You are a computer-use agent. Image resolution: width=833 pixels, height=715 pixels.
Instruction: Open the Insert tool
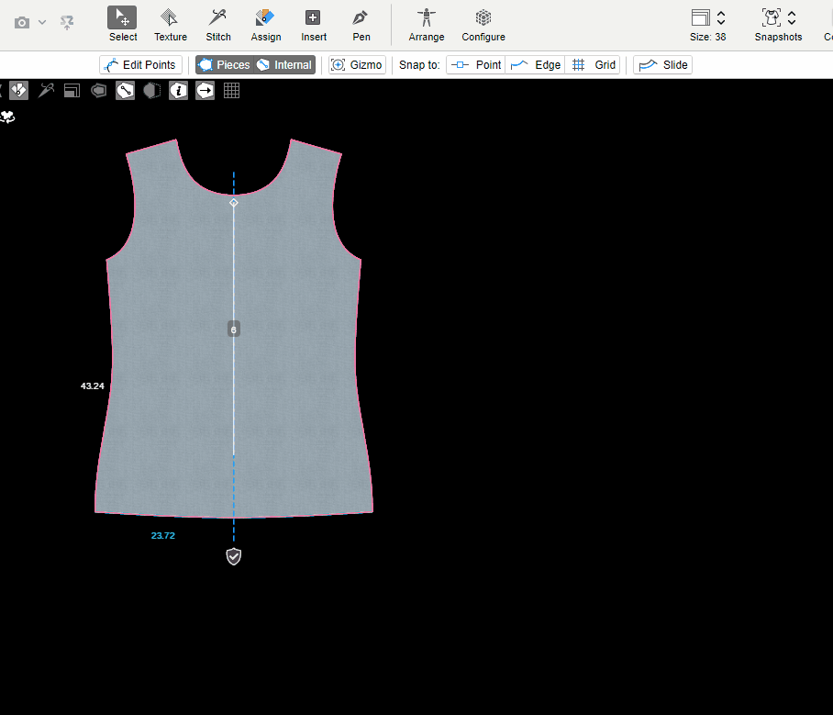pyautogui.click(x=314, y=25)
